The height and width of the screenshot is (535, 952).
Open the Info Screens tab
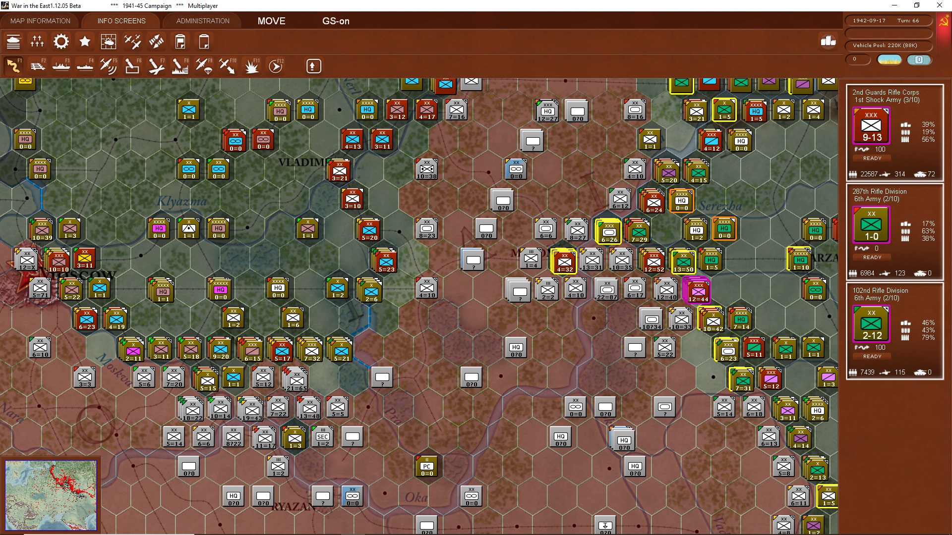pos(121,21)
